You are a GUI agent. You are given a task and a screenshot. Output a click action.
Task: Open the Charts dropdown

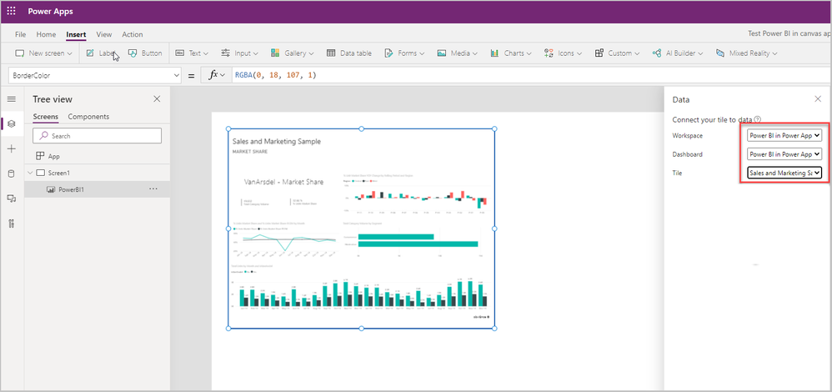511,53
